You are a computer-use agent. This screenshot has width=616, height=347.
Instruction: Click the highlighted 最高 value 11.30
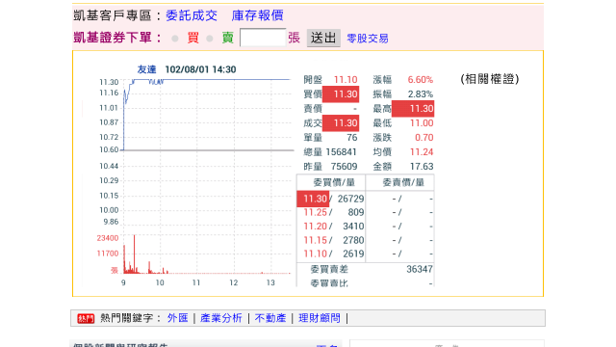pyautogui.click(x=413, y=109)
